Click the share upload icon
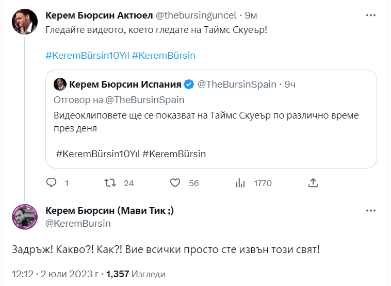This screenshot has height=286, width=391. (313, 183)
